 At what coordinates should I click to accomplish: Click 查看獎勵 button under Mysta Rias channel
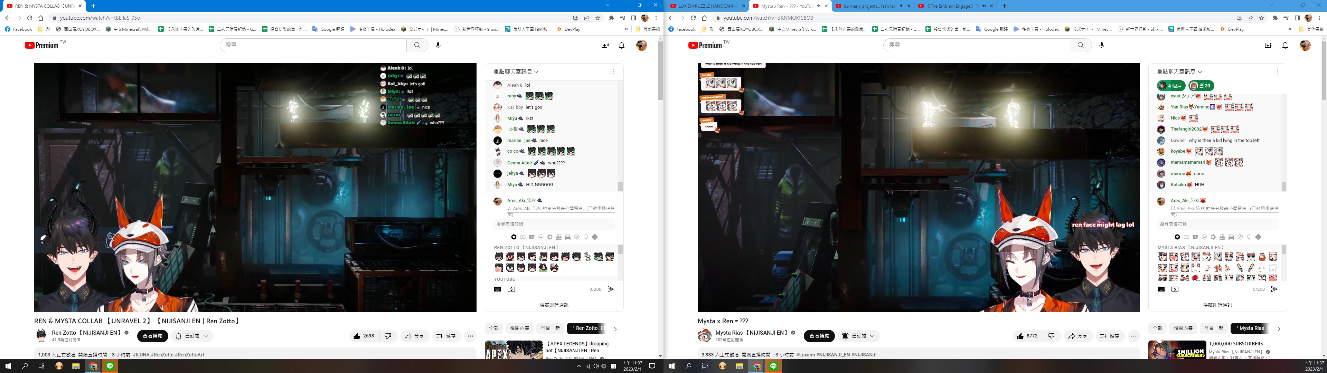(819, 336)
